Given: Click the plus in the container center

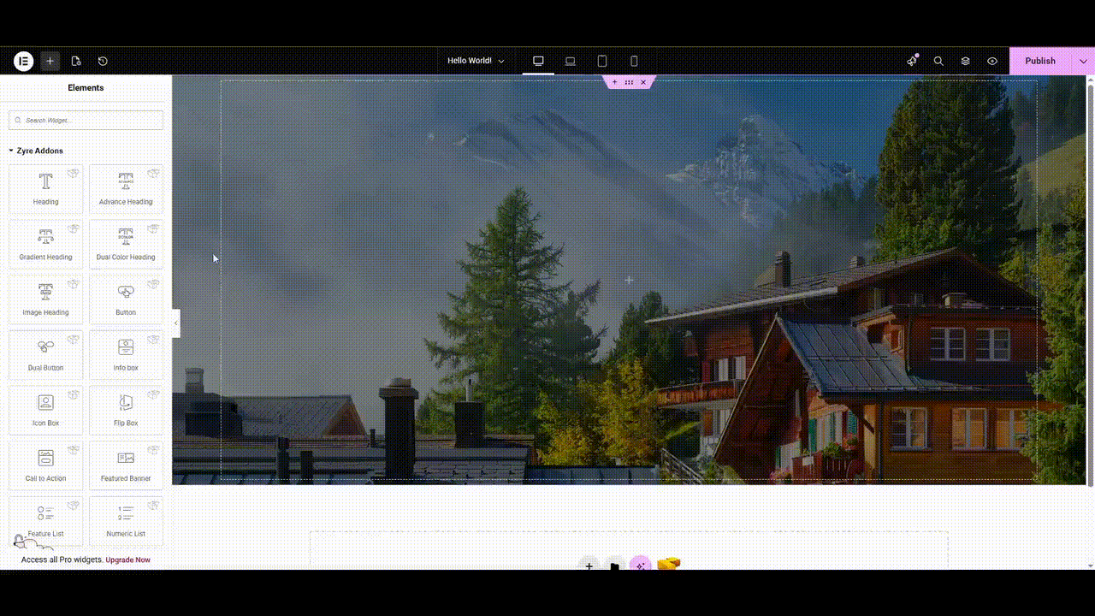Looking at the screenshot, I should (x=629, y=280).
